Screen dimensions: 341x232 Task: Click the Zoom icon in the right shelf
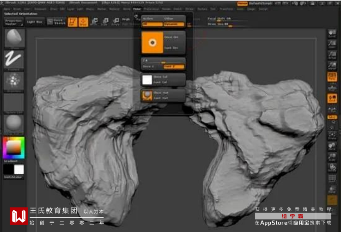(x=332, y=44)
